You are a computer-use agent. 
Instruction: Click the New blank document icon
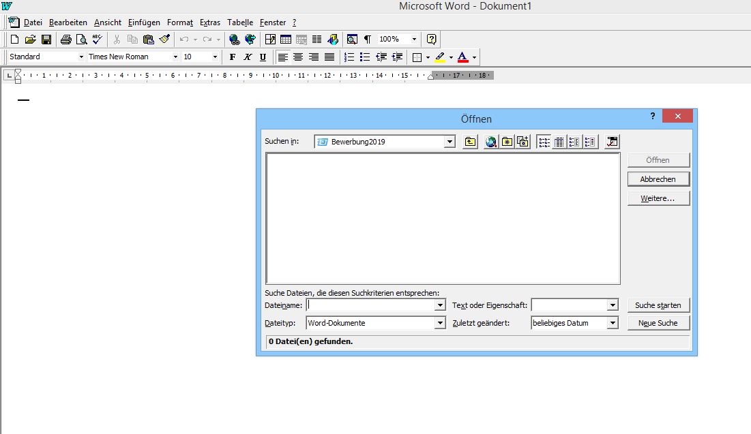14,40
